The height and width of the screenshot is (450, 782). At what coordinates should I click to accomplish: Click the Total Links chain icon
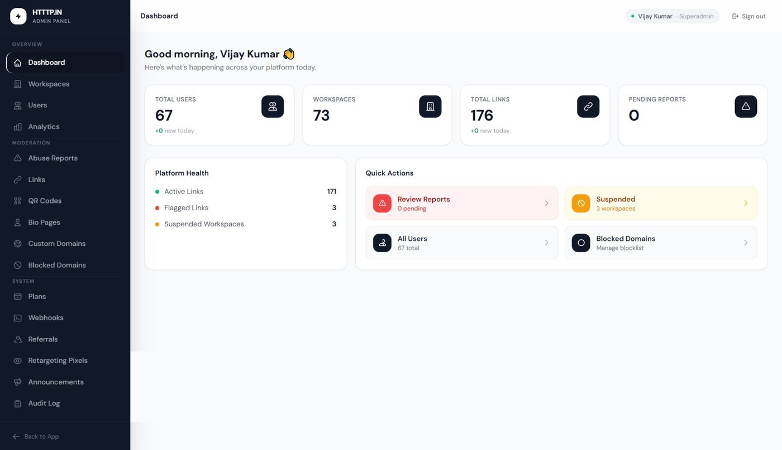[x=588, y=106]
